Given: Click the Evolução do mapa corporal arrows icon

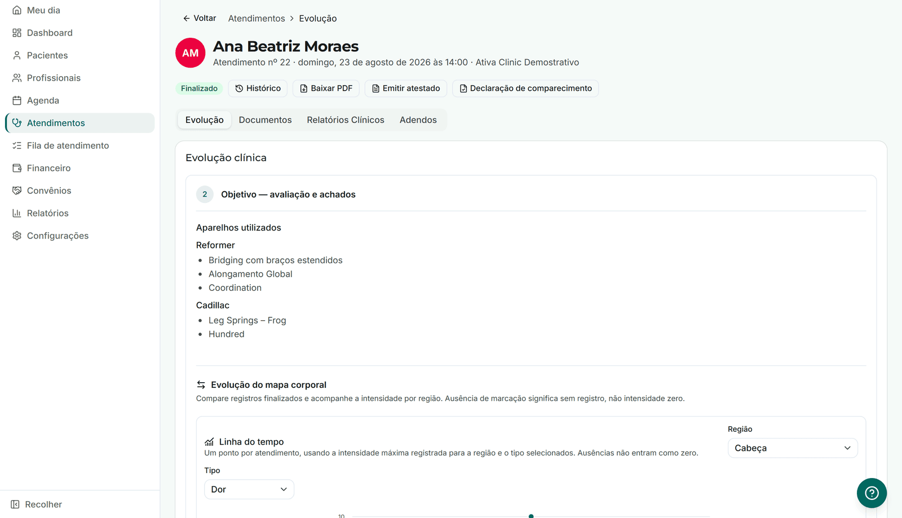Looking at the screenshot, I should click(x=201, y=385).
